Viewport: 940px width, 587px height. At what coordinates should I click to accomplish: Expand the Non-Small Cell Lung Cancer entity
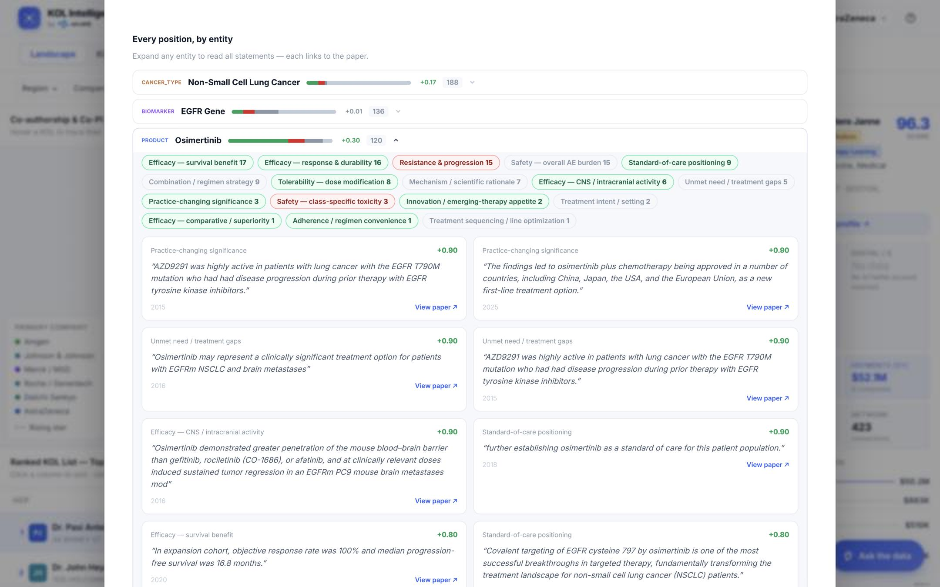coord(470,82)
